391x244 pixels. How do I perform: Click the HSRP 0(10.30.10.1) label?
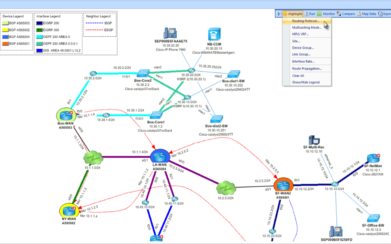(187, 106)
